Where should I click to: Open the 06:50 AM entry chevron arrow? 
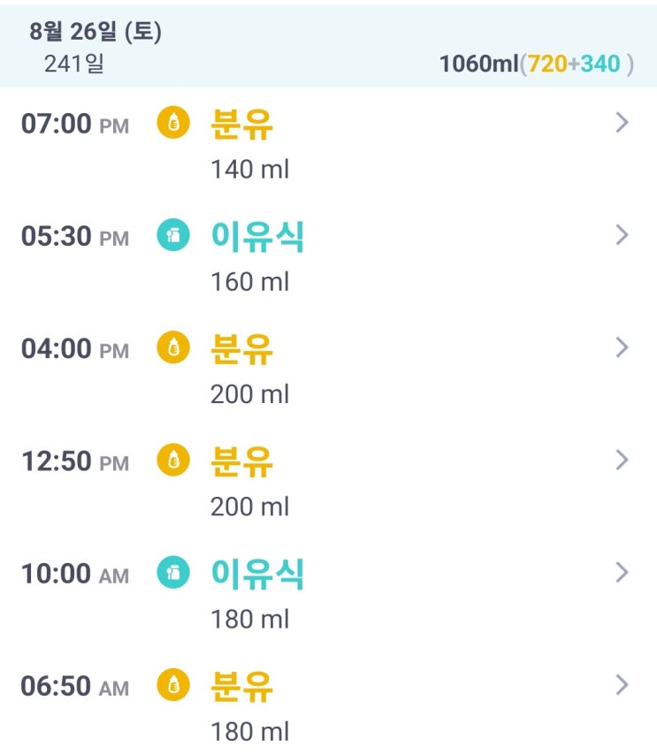point(622,685)
